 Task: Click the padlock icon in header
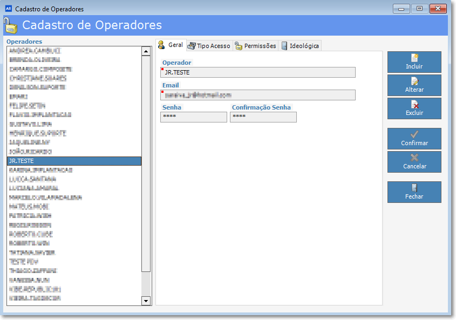pos(11,25)
